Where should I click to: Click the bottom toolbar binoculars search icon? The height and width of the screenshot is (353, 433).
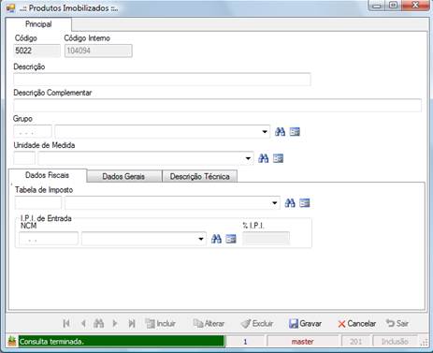click(99, 323)
